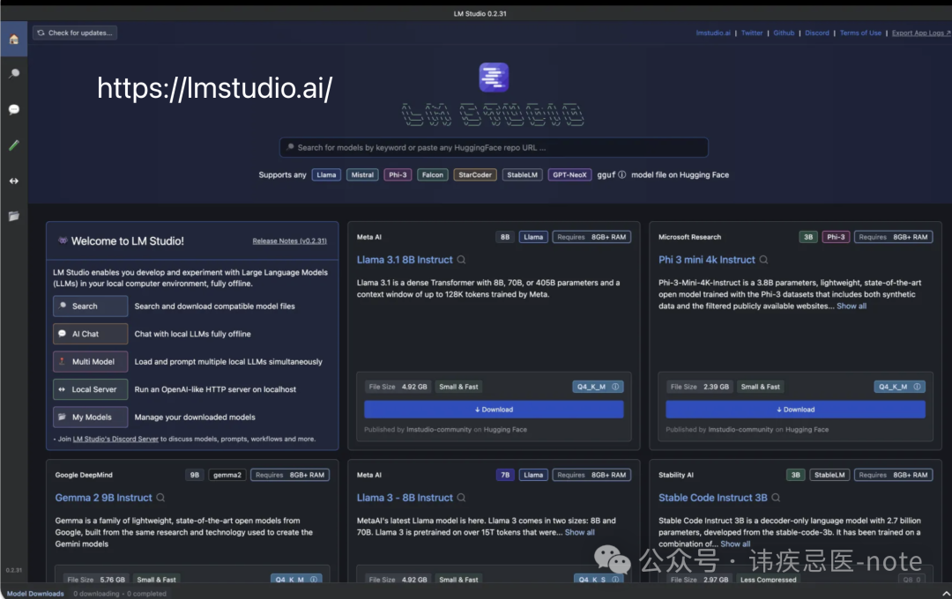Click magnifier icon beside Gemma 2 9B Instruct

(x=160, y=498)
